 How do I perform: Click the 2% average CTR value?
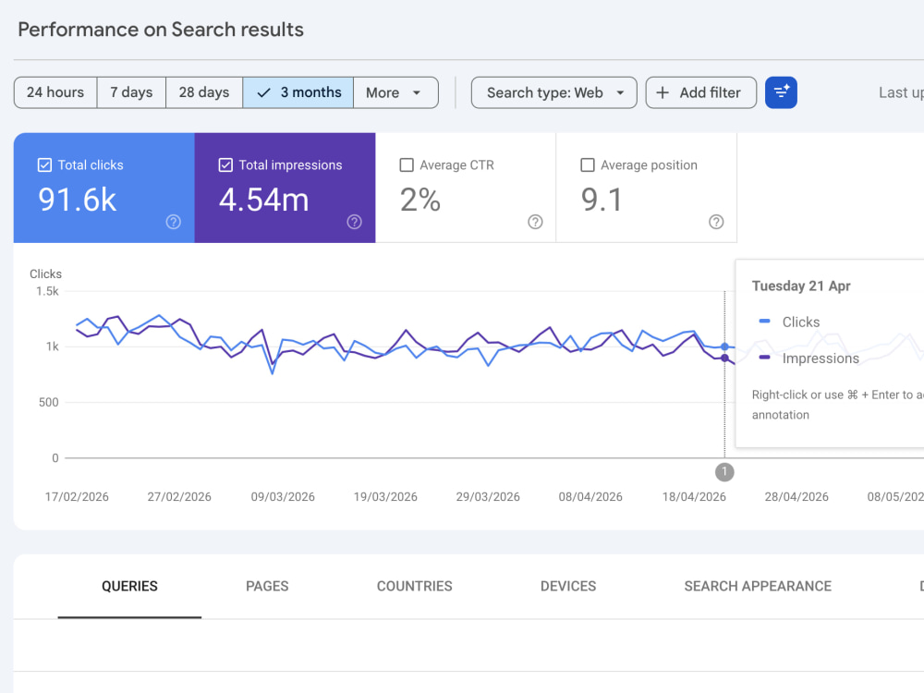click(420, 200)
